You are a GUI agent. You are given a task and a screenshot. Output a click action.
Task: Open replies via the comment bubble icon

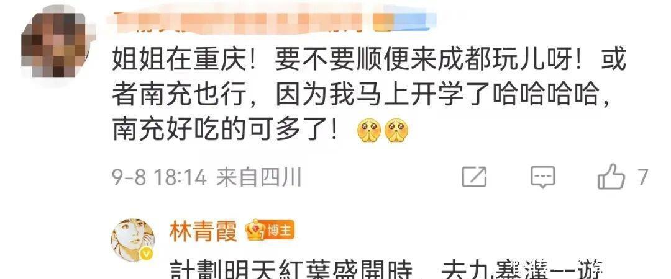(x=542, y=177)
